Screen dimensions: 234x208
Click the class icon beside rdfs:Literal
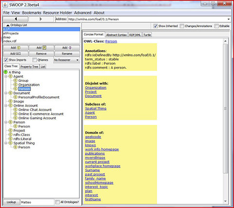[x=11, y=139]
